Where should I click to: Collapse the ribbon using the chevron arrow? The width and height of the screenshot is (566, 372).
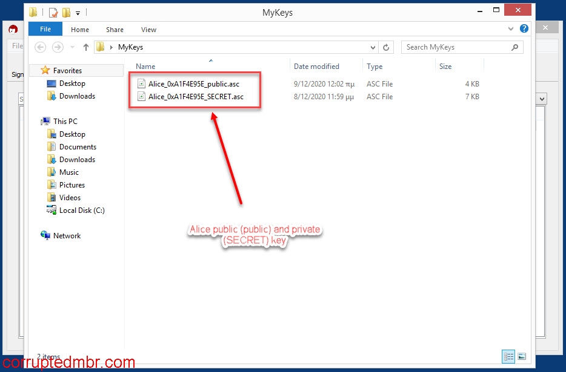point(510,28)
